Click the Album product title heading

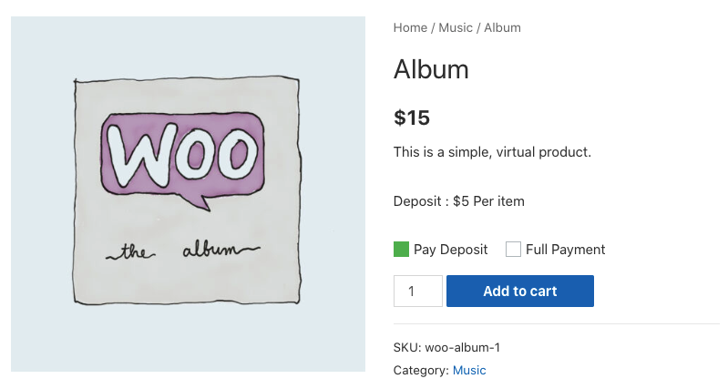(431, 69)
